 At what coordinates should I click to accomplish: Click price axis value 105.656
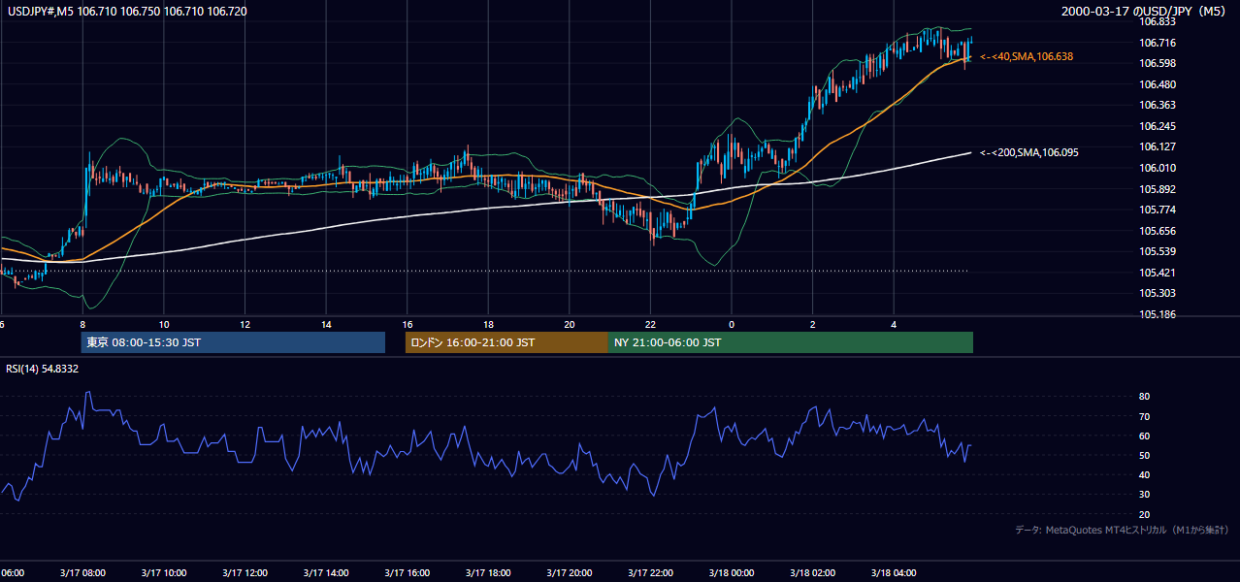[1157, 231]
